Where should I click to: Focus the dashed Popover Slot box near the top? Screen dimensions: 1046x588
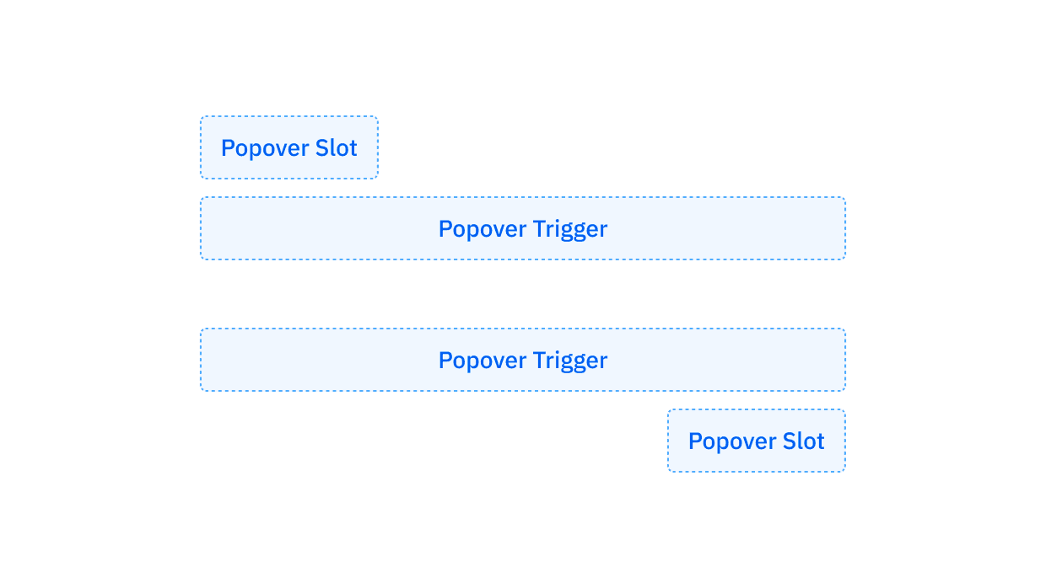288,147
